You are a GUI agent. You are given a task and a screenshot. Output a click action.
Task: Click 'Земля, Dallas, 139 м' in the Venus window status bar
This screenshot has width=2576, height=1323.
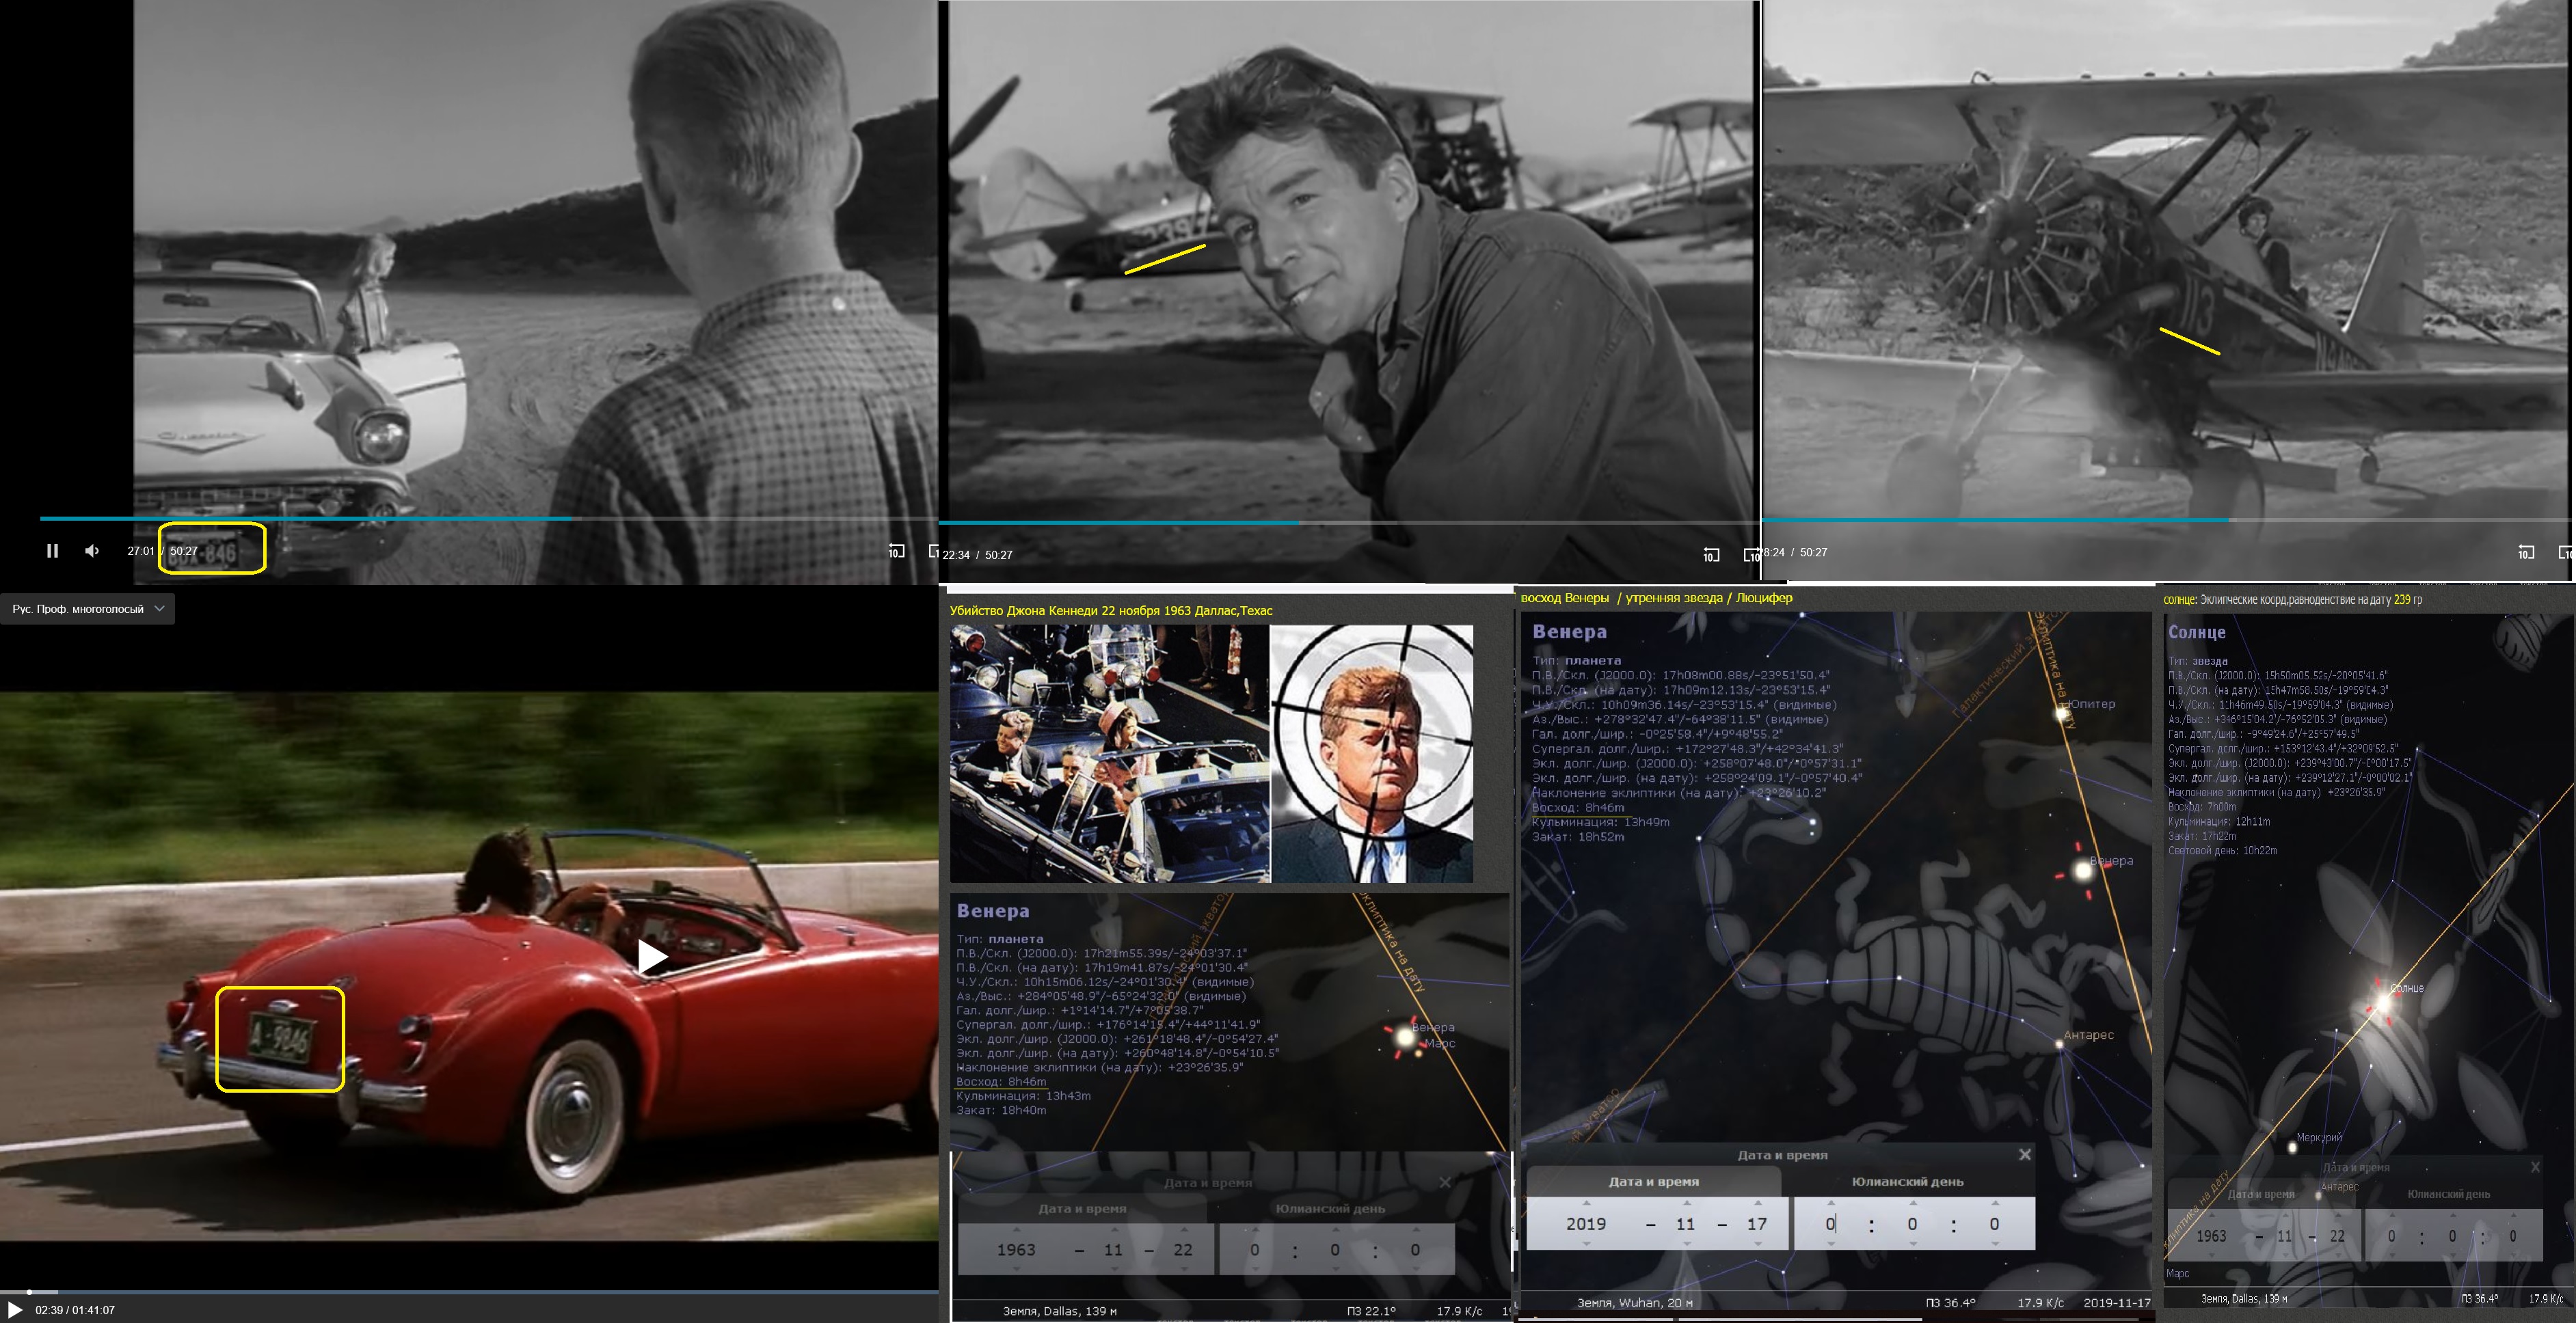[x=1060, y=1311]
